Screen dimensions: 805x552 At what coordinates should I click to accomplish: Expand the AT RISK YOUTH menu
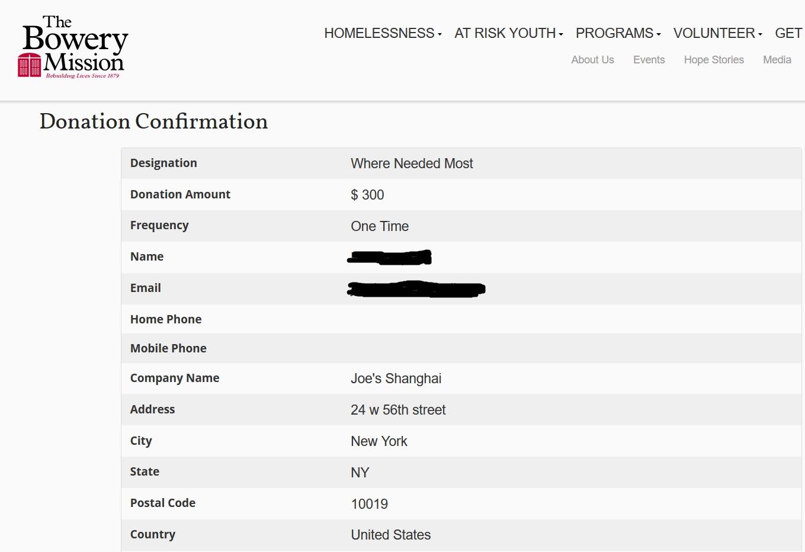coord(508,33)
